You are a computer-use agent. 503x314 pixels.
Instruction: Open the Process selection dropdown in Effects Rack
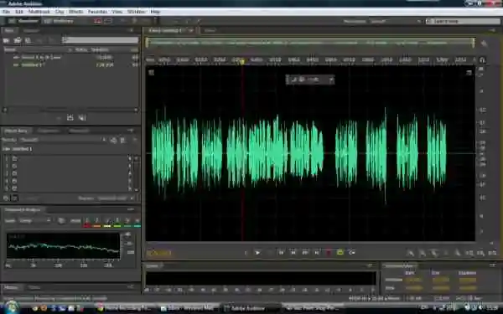point(116,198)
